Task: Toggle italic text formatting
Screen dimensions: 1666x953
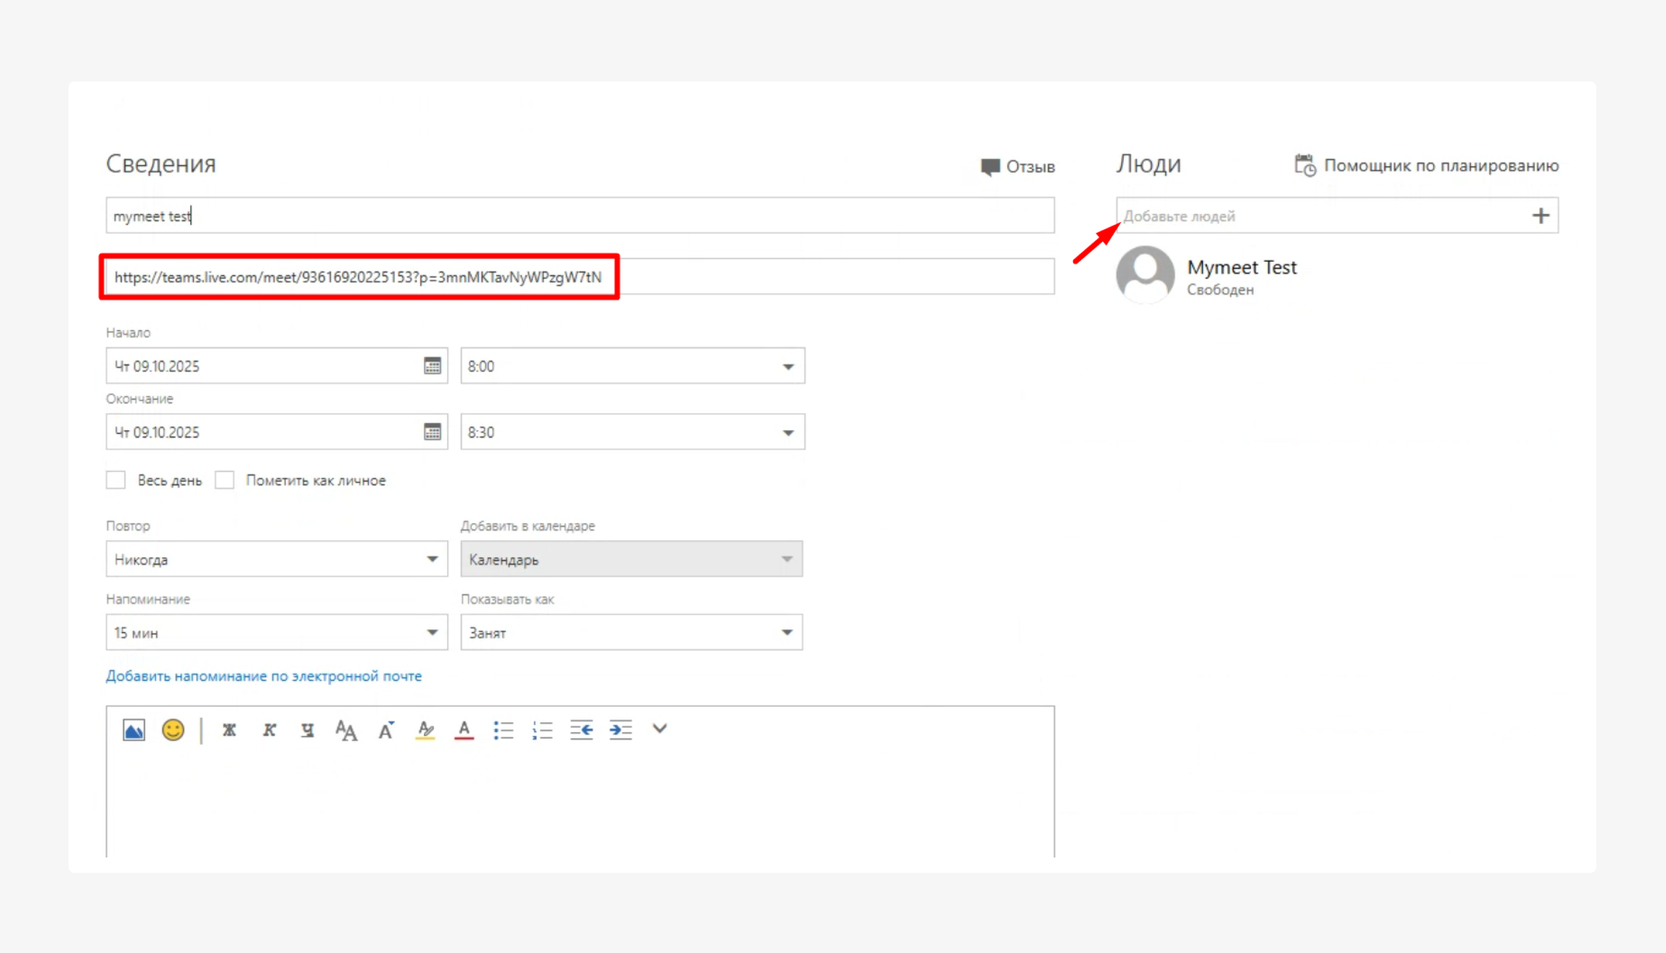Action: click(269, 730)
